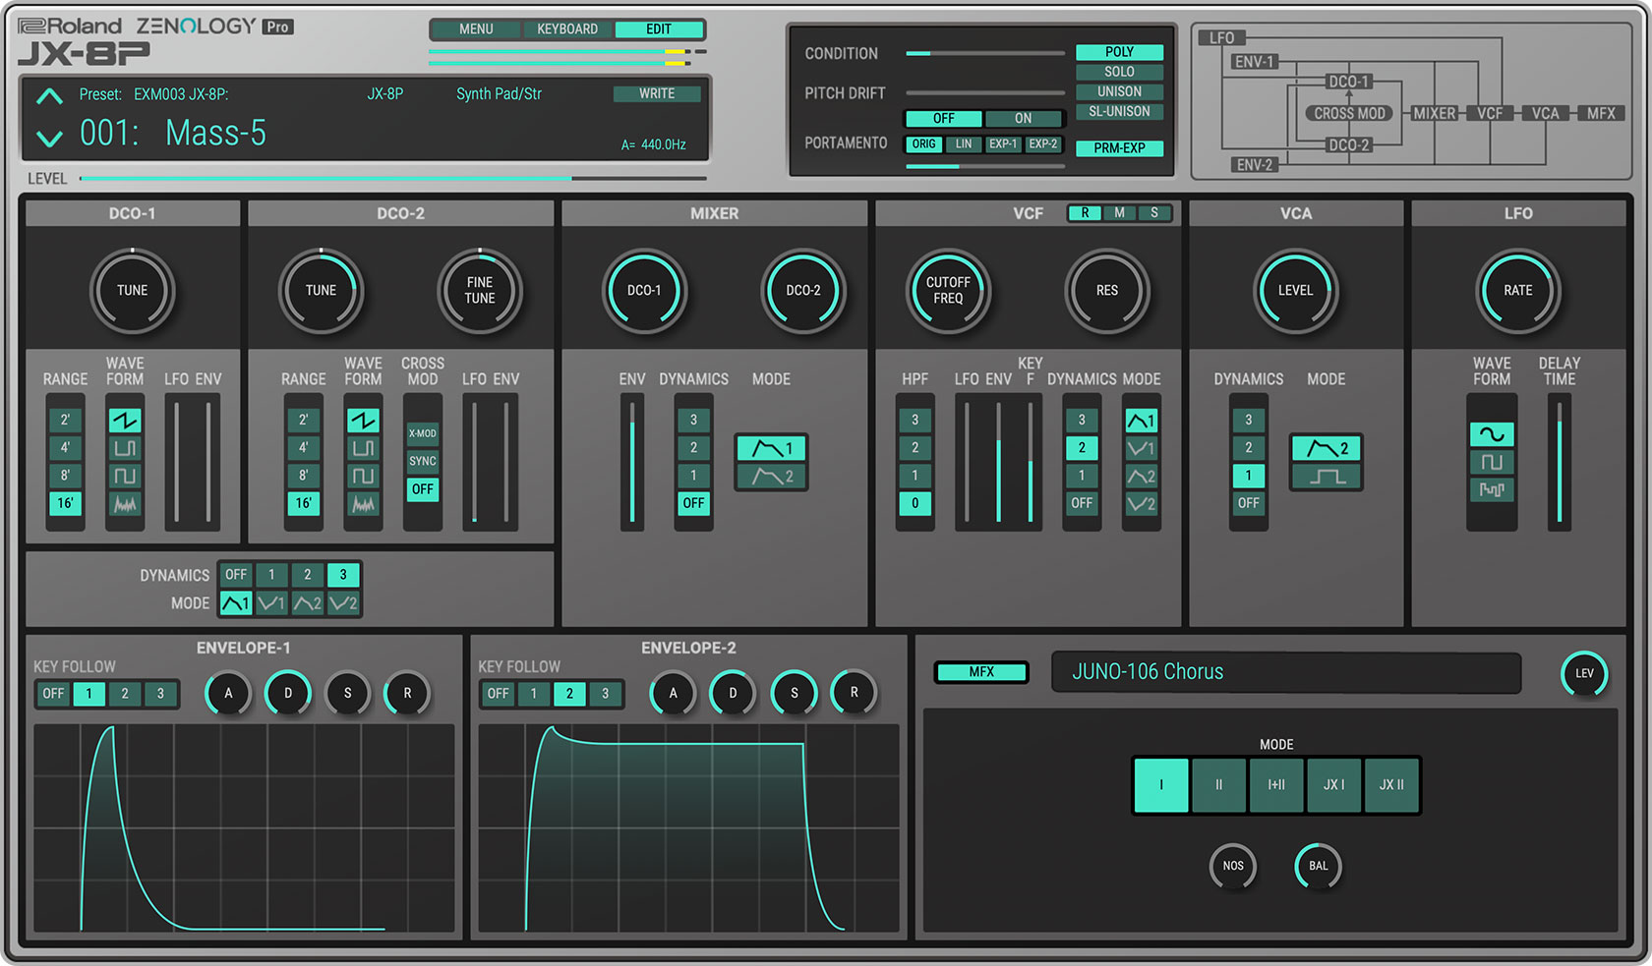Select SL-UNISON voice mode
Screen dimensions: 1652x966
[1119, 111]
